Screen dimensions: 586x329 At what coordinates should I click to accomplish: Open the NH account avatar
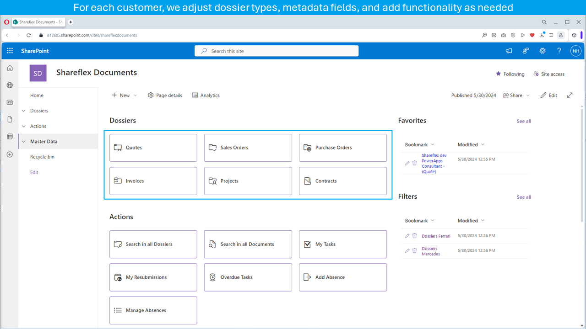575,51
